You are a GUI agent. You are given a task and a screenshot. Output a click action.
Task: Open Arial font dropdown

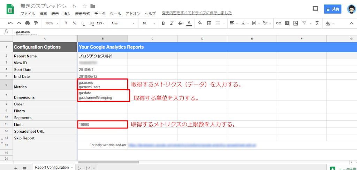tap(123, 23)
